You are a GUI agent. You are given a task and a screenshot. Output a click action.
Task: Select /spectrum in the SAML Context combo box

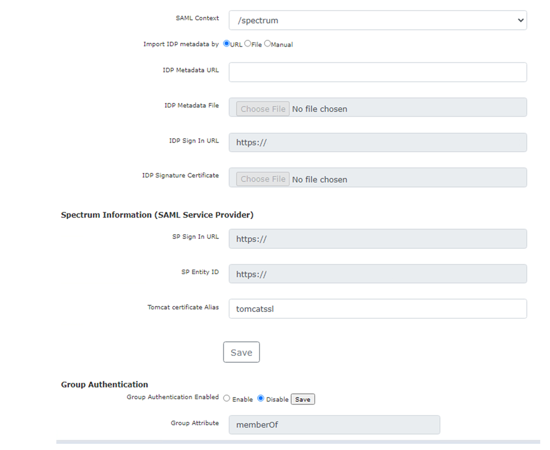(377, 20)
